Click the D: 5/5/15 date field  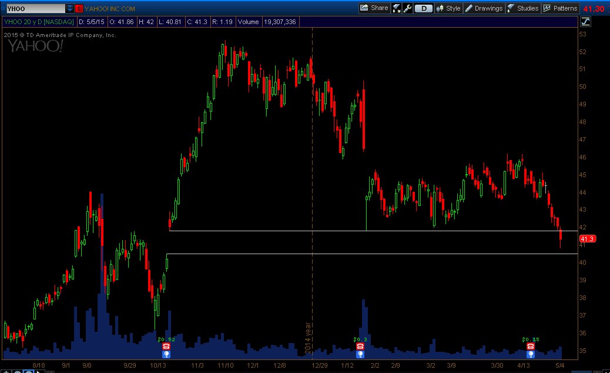(x=92, y=22)
